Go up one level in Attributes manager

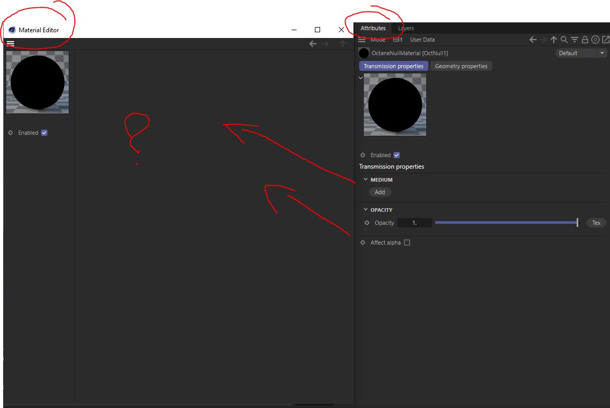click(554, 40)
